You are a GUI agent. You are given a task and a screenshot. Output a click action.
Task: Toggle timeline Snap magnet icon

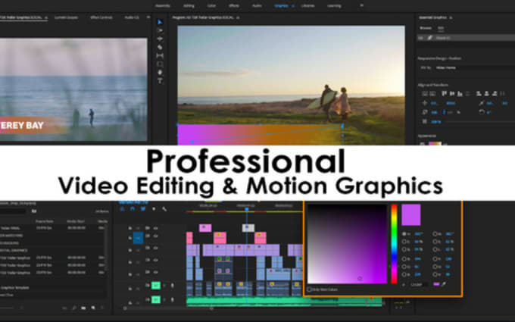(x=133, y=209)
